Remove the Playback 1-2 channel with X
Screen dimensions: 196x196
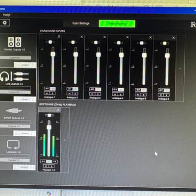pos(58,110)
